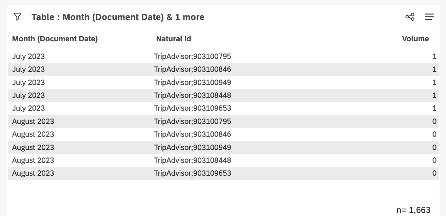Select the last row TripAdvisor;903109653 August
Screen dimensions: 446x216
pyautogui.click(x=193, y=173)
